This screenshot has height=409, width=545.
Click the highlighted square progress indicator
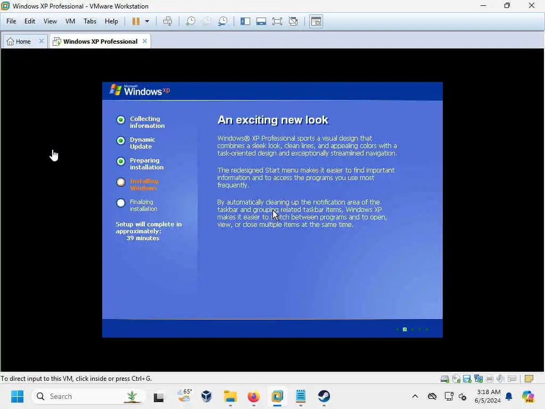404,329
